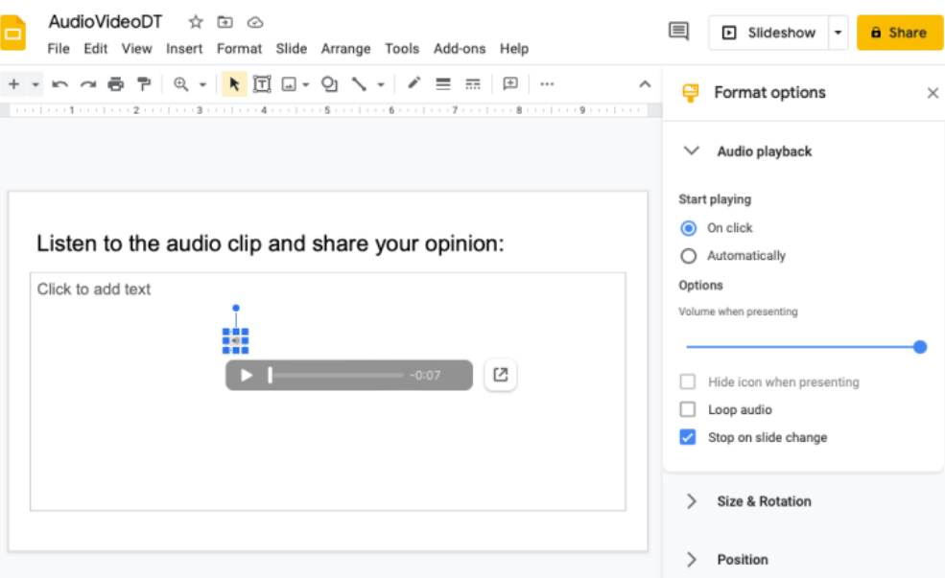Click the insert image icon
The height and width of the screenshot is (578, 945).
pos(290,84)
